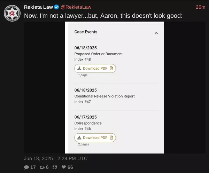Repost using the retweet icon
The height and width of the screenshot is (173, 209).
pos(42,167)
